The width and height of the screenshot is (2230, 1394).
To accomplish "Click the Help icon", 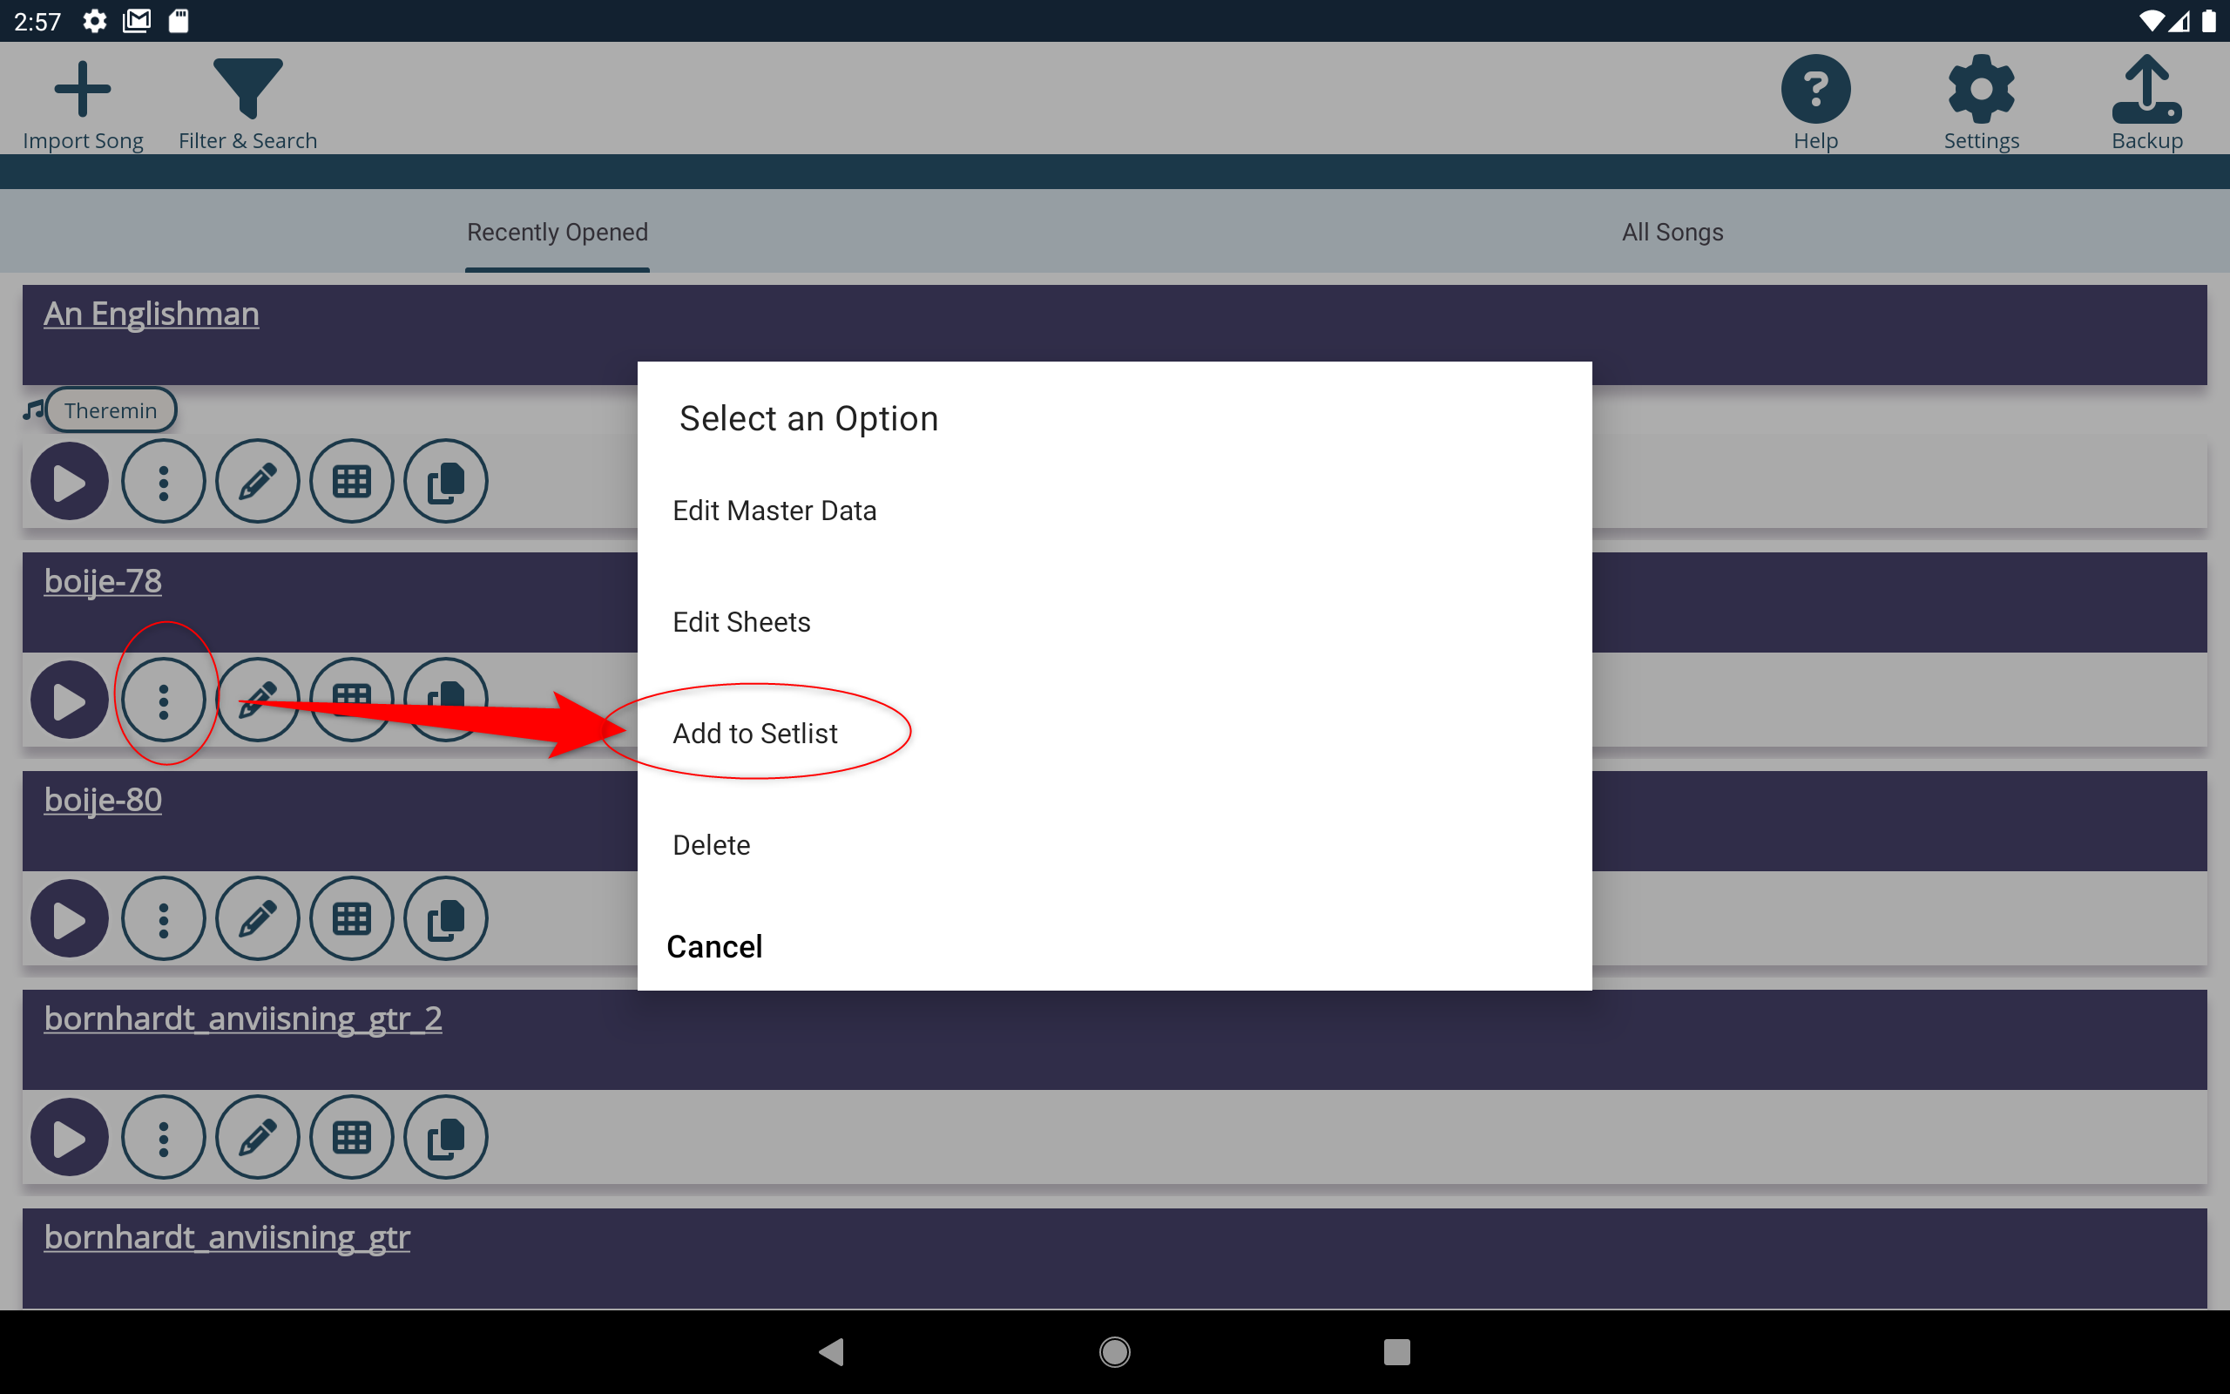I will tap(1814, 89).
